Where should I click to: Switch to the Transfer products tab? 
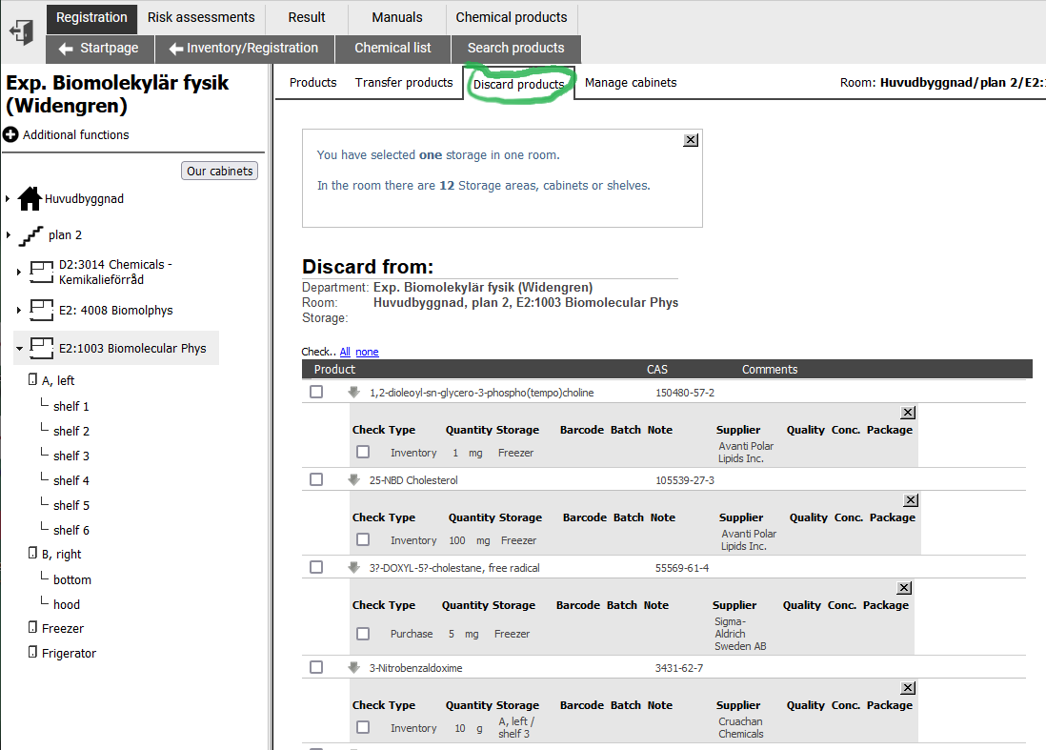pos(404,83)
